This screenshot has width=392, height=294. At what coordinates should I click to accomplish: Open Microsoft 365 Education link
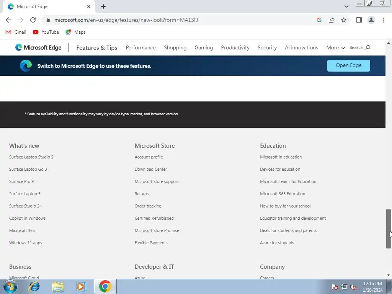pyautogui.click(x=283, y=194)
